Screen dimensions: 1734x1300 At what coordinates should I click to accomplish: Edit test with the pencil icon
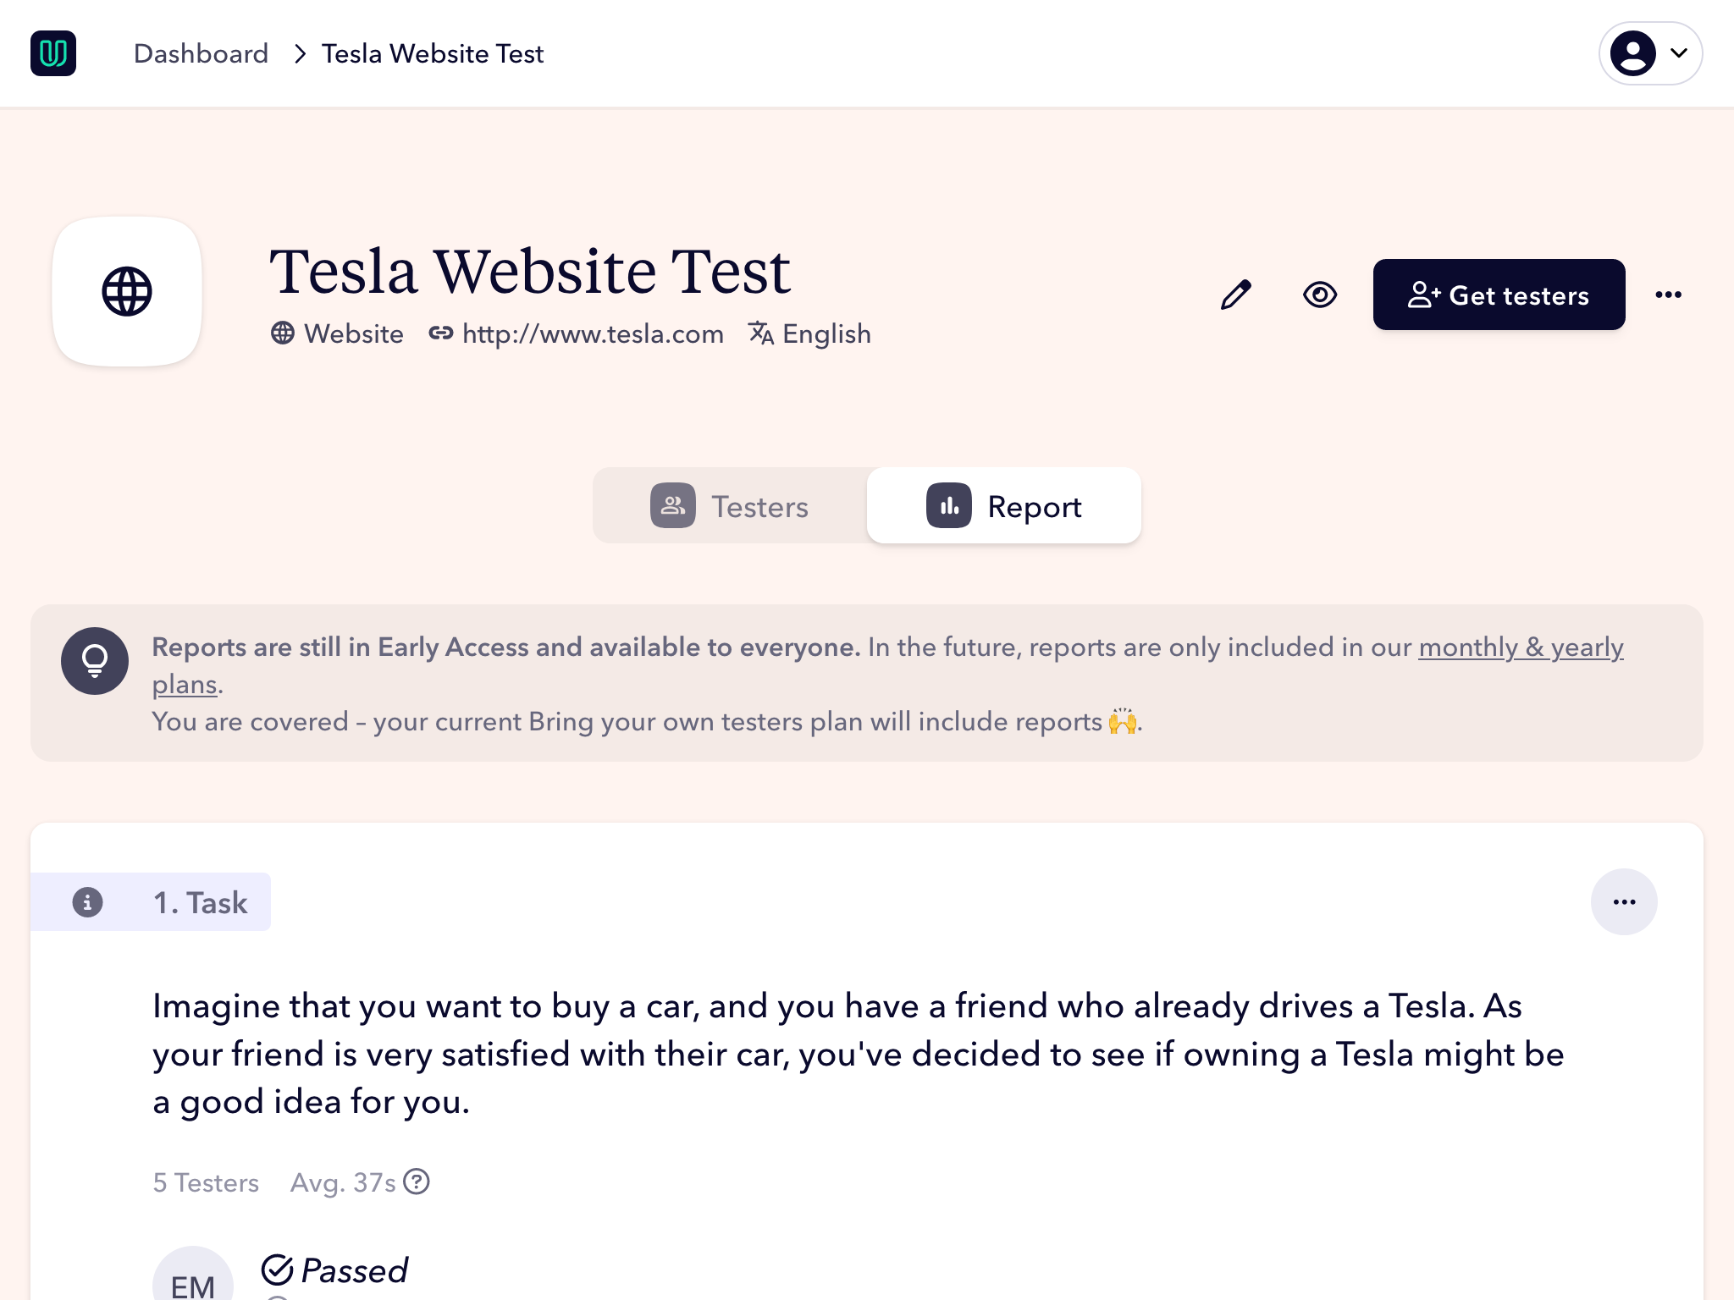coord(1235,295)
